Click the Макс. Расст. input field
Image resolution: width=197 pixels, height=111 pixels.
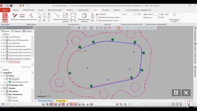click(159, 14)
